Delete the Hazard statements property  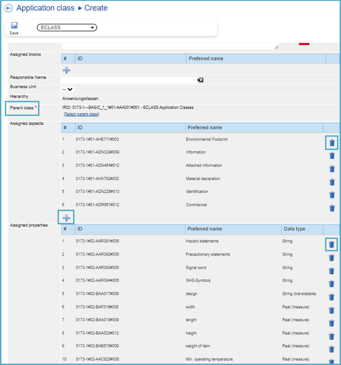click(x=332, y=245)
